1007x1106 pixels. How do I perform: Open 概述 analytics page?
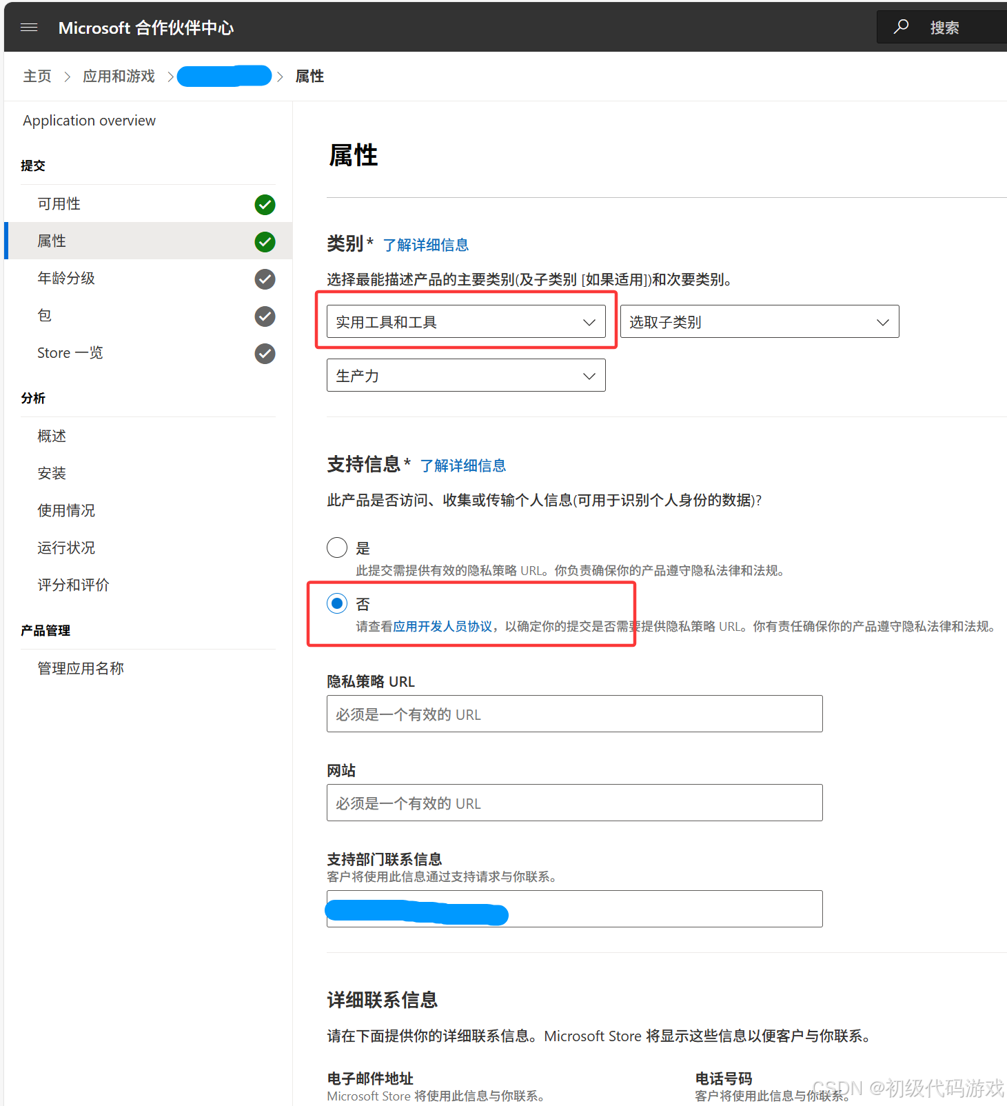[52, 436]
